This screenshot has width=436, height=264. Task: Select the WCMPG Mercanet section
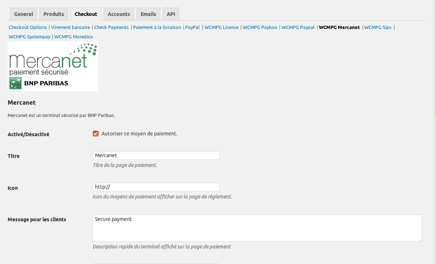point(339,27)
